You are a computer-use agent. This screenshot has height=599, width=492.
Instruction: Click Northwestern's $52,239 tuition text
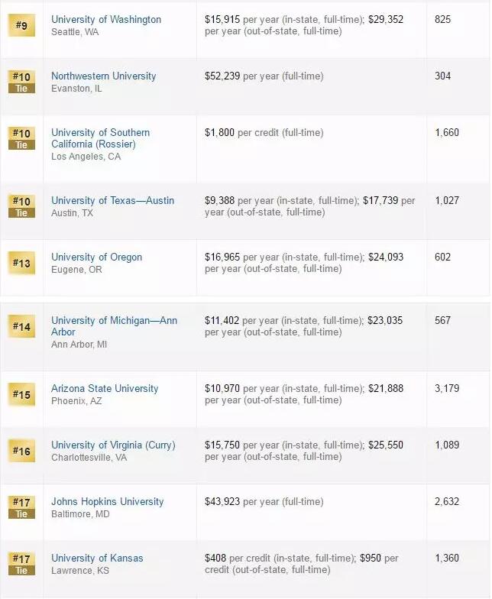pyautogui.click(x=222, y=76)
